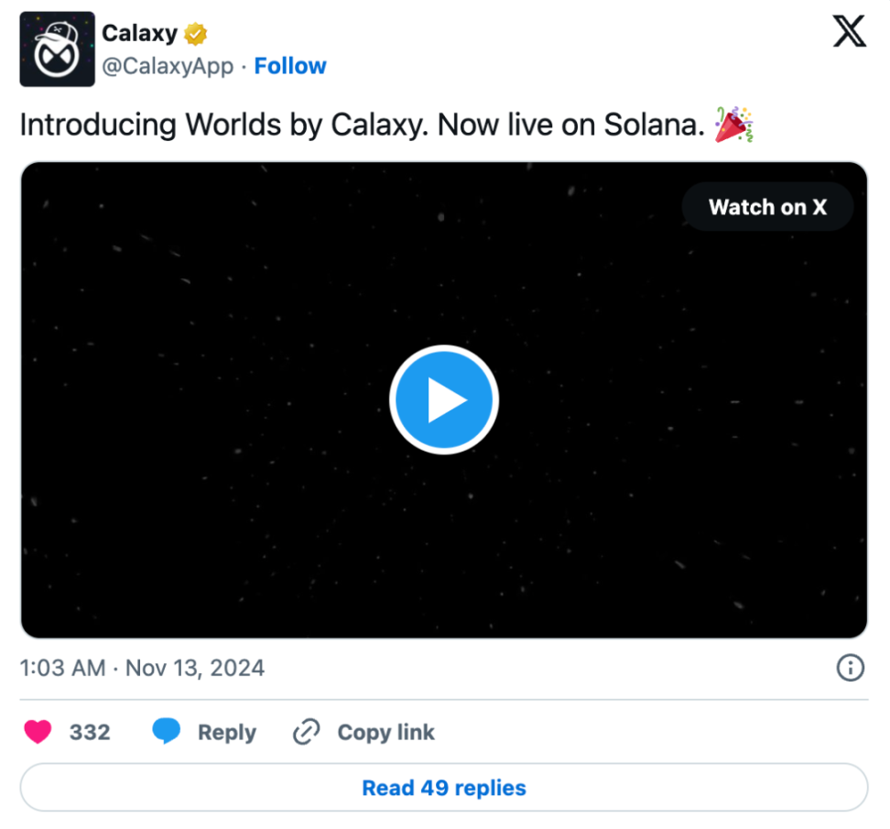890x829 pixels.
Task: Click the Copy link text label
Action: (385, 733)
